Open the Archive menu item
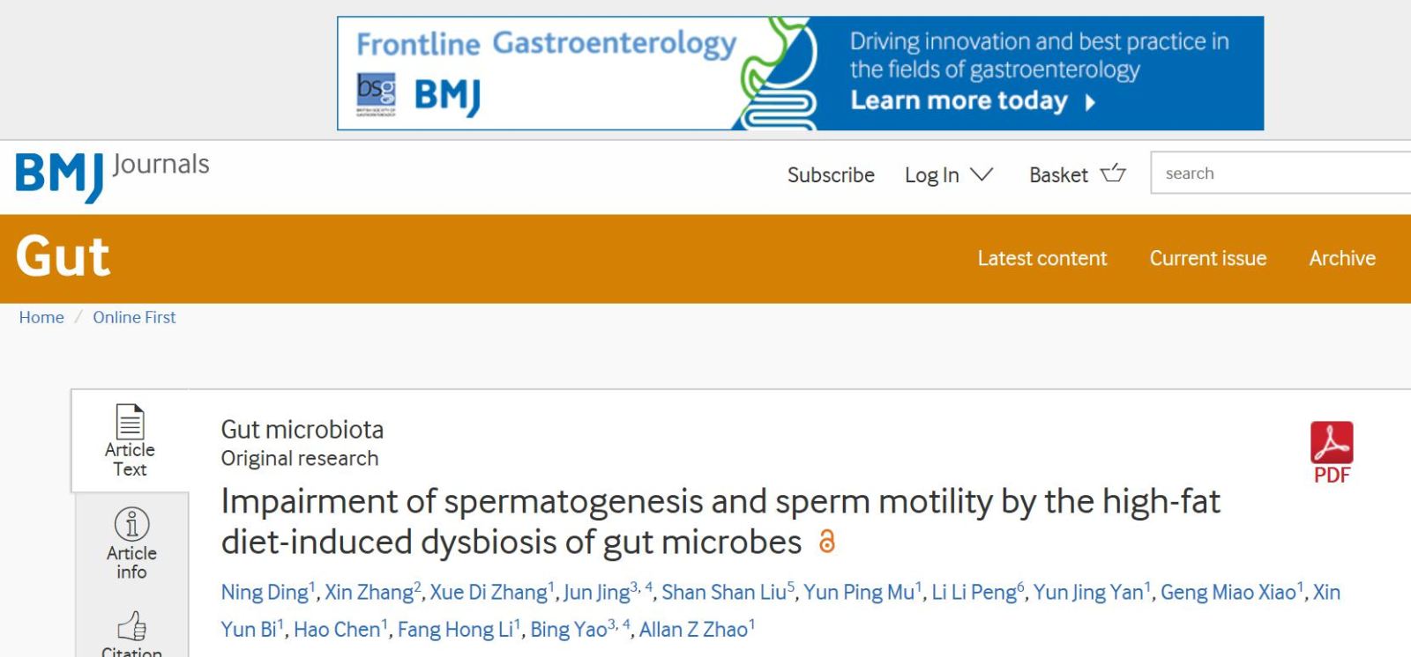1411x657 pixels. (x=1341, y=258)
